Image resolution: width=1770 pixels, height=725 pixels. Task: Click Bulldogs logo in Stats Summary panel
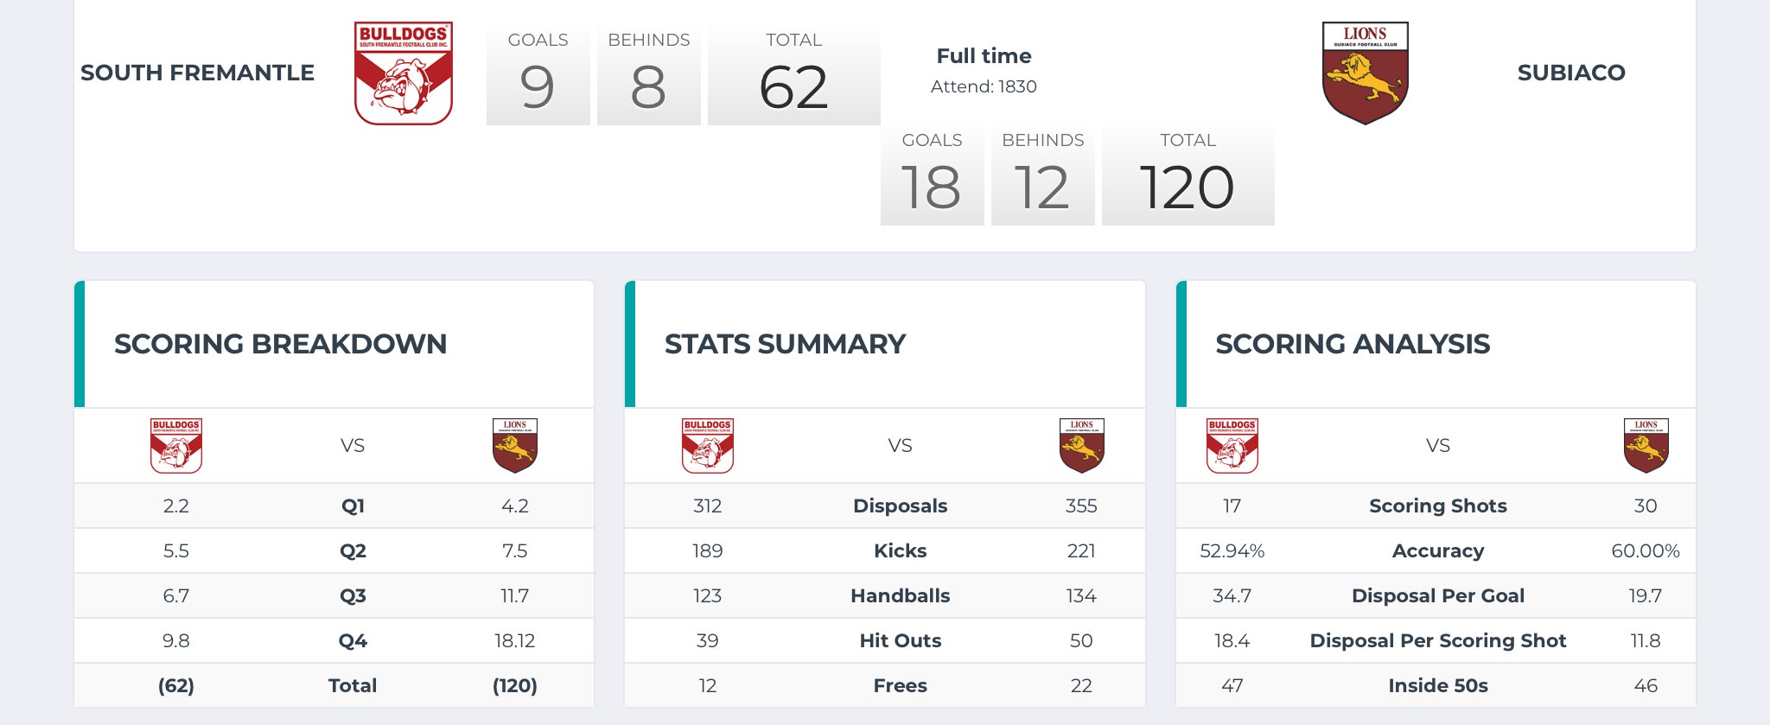coord(708,446)
